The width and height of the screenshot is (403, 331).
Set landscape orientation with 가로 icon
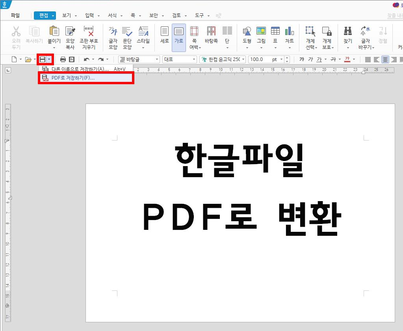pos(178,31)
